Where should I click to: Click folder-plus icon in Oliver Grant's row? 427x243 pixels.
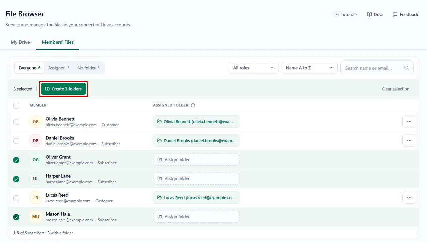coord(160,160)
